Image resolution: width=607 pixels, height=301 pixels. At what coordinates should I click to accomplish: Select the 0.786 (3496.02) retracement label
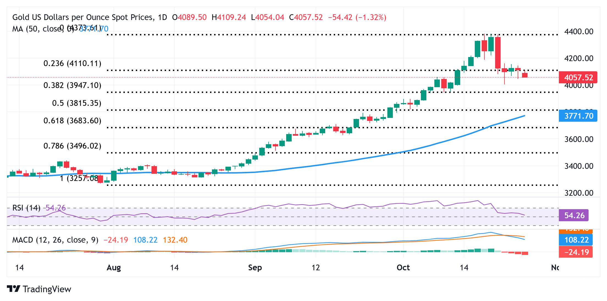(72, 146)
